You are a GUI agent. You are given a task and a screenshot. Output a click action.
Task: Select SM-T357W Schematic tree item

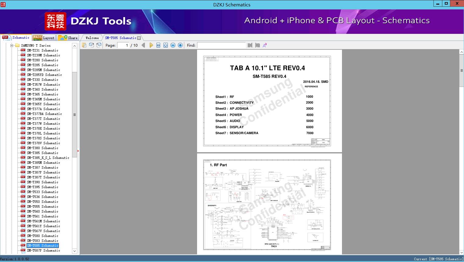[x=43, y=84]
